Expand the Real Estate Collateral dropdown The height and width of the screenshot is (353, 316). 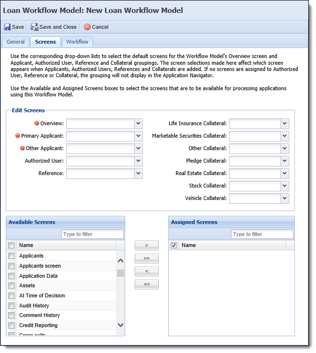click(285, 173)
